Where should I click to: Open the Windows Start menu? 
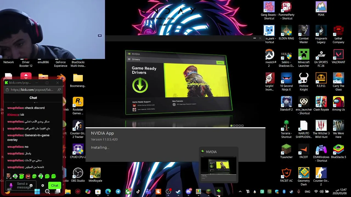click(37, 192)
